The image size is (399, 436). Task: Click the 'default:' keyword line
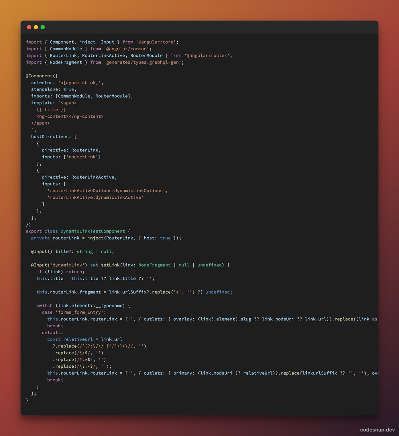click(x=52, y=332)
